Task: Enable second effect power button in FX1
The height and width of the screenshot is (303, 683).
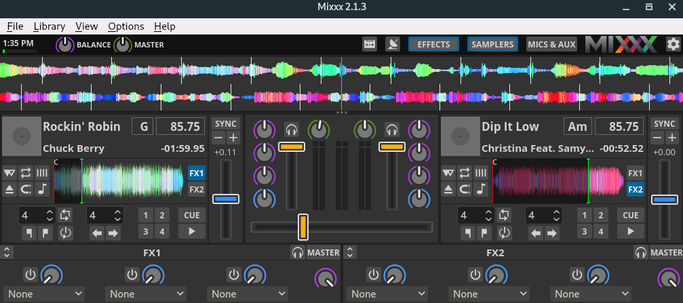Action: pyautogui.click(x=132, y=275)
